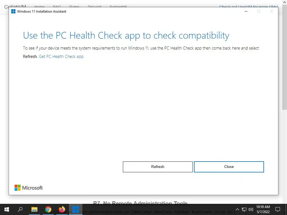This screenshot has height=215, width=287.
Task: Close the Installation Assistant via title bar X
Action: pos(272,11)
